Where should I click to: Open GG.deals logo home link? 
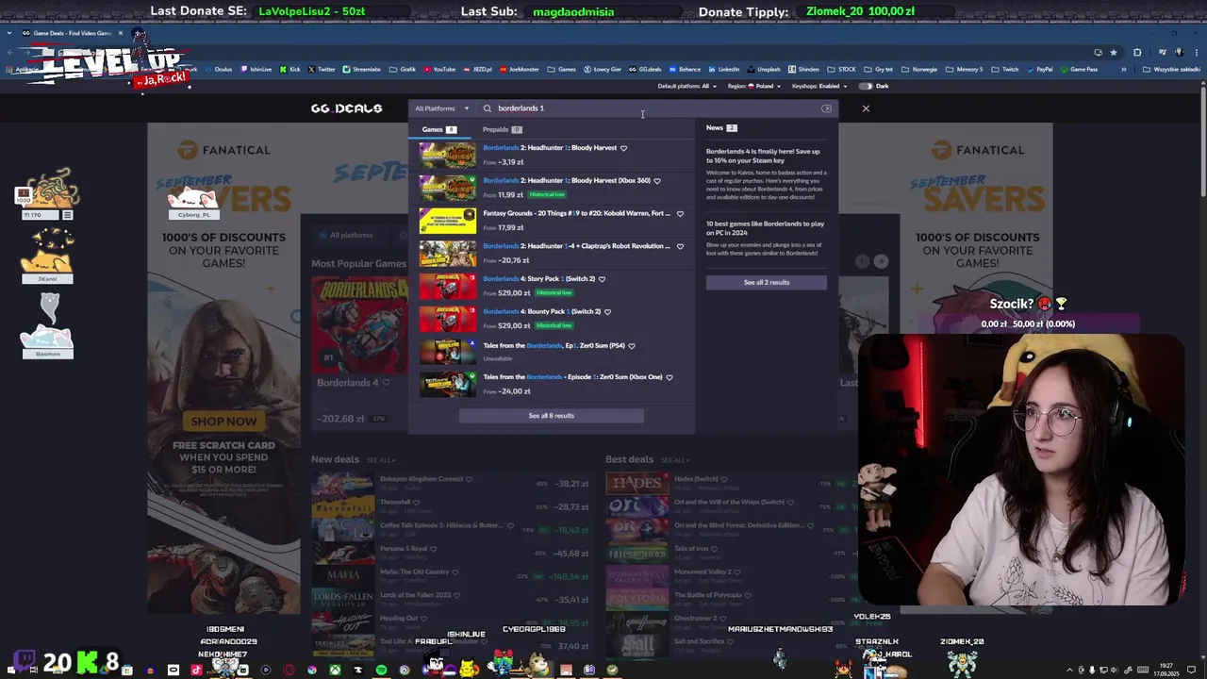click(x=346, y=108)
